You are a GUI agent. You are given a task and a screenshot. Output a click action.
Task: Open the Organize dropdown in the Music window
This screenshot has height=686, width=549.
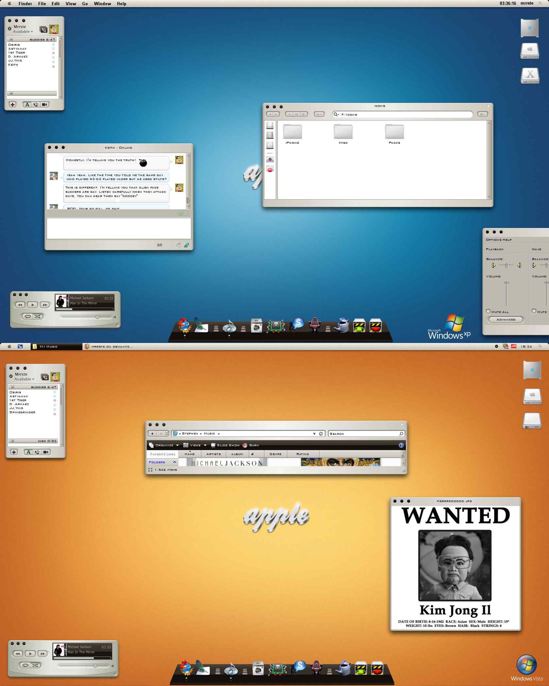click(164, 445)
